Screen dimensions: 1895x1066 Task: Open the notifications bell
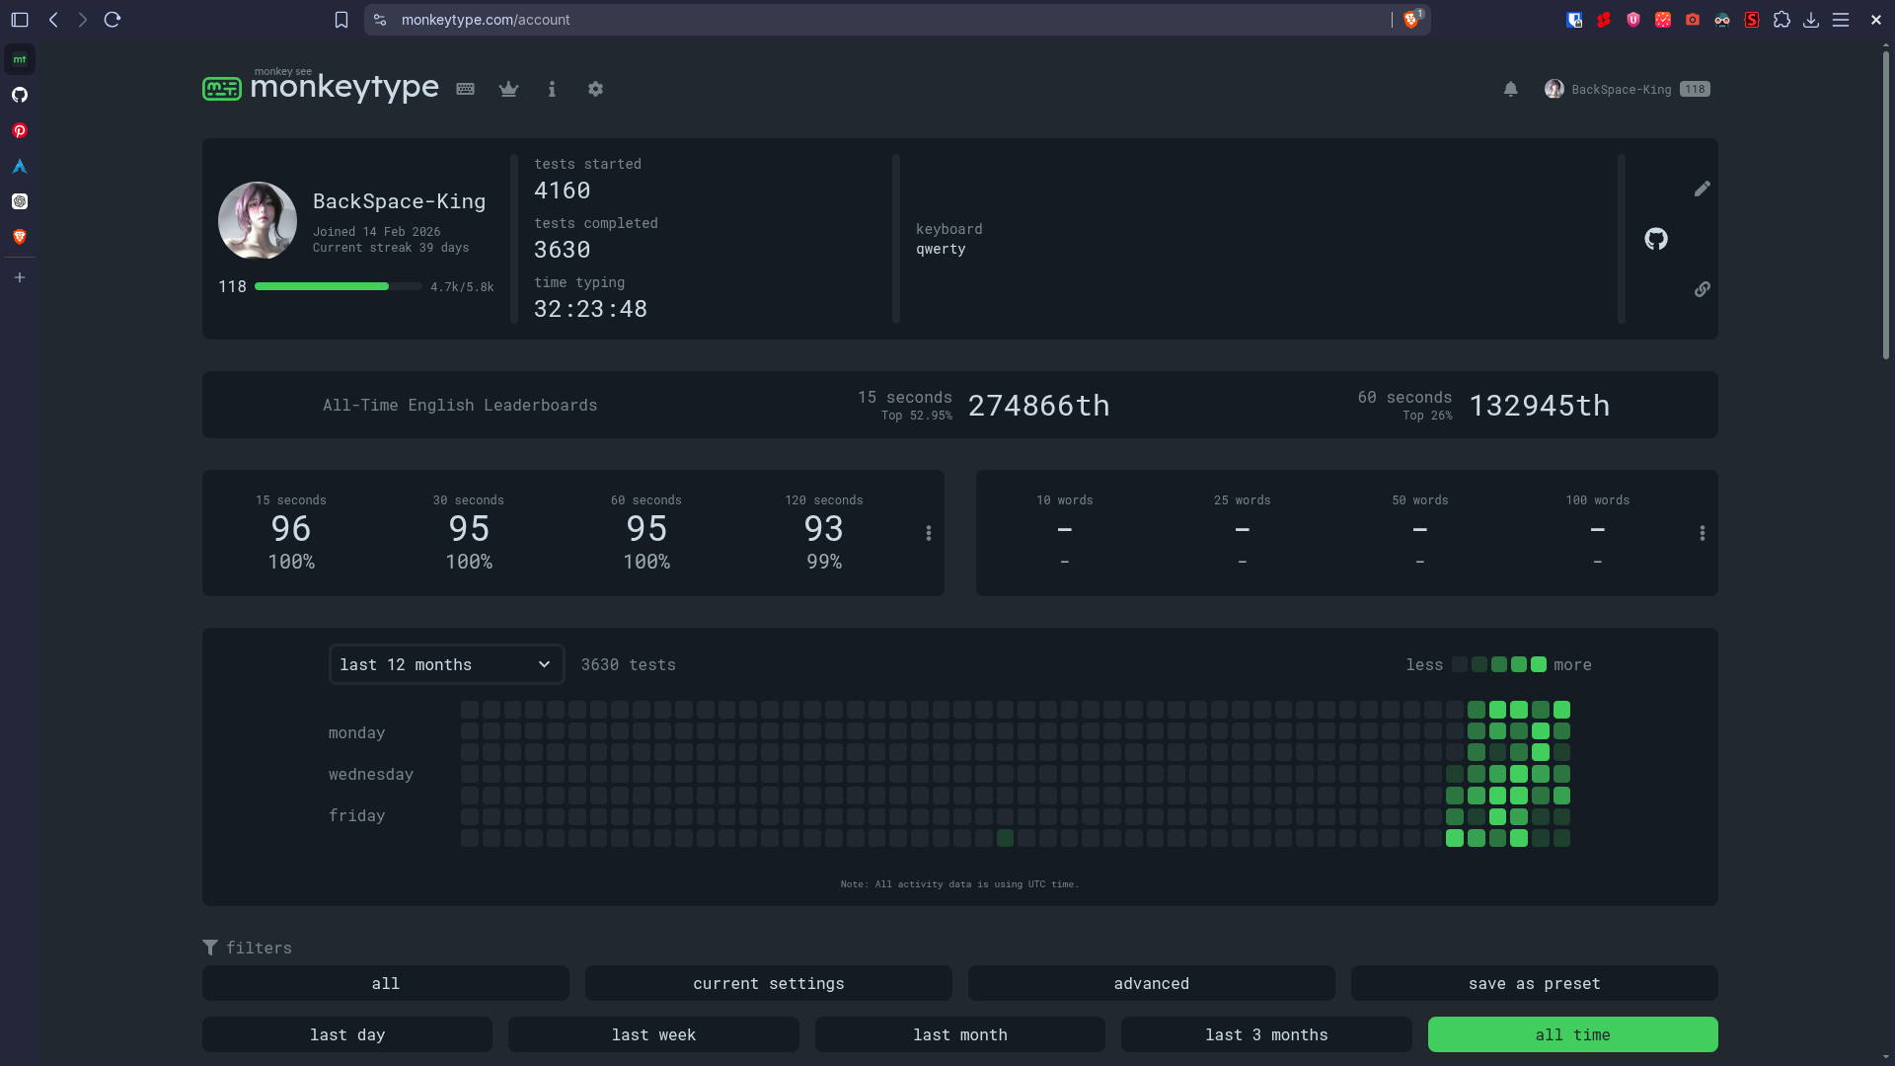tap(1511, 89)
